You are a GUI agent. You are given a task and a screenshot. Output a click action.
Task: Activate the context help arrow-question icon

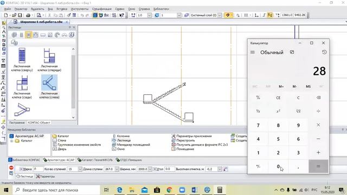pos(121,15)
